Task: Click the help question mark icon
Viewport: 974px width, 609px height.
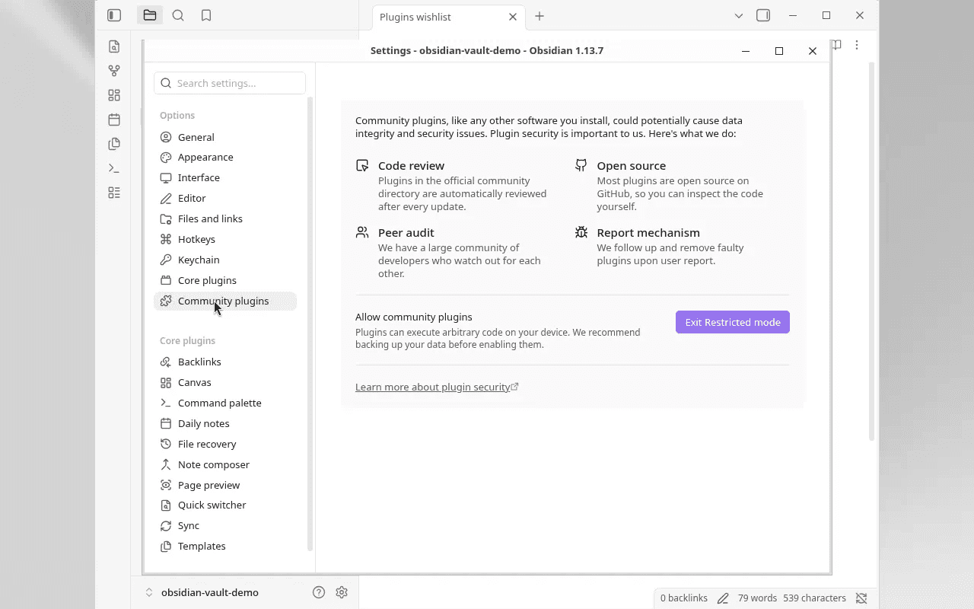Action: (319, 592)
